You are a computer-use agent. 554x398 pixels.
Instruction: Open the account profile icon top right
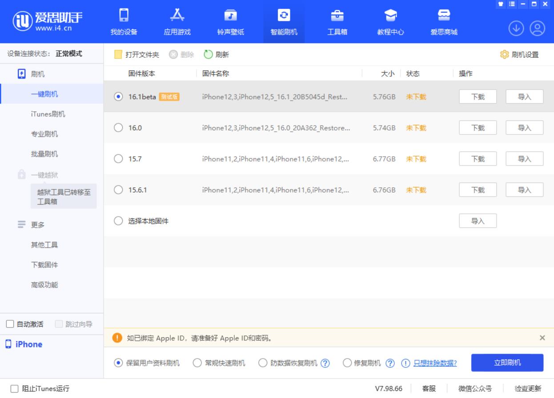click(538, 28)
